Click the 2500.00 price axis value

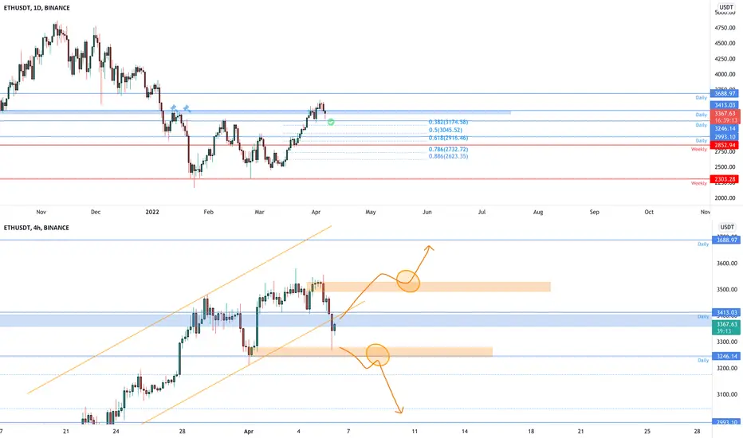(725, 167)
